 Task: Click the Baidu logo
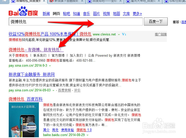point(23,11)
